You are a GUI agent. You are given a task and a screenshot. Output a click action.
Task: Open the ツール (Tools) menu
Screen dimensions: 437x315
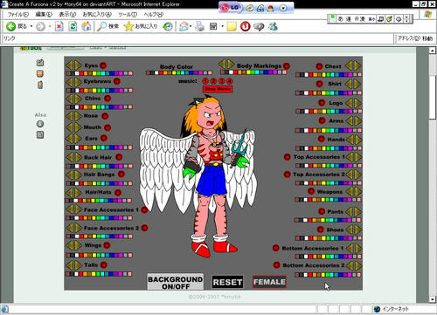coord(128,14)
